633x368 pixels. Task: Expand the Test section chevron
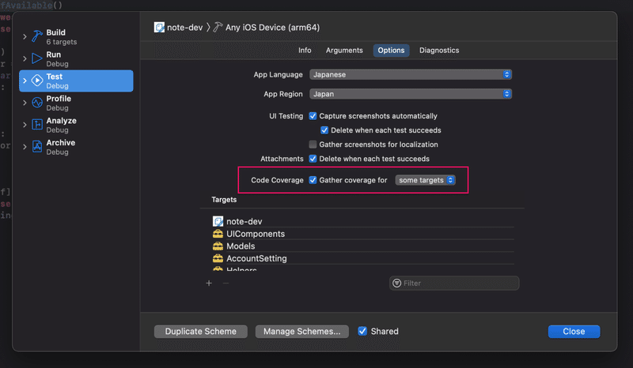pos(25,81)
